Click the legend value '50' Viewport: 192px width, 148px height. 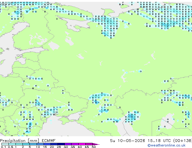[94, 147]
